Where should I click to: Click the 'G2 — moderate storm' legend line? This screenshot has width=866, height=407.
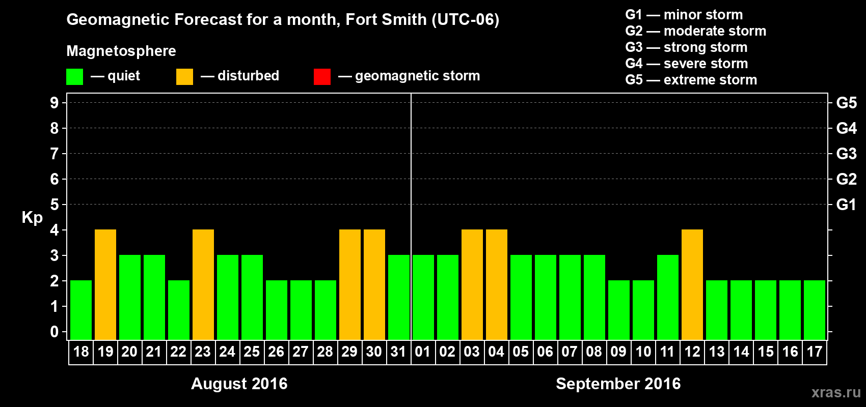696,31
